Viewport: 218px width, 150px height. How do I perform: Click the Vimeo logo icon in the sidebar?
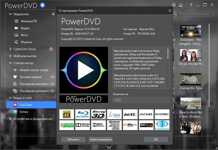(x=15, y=112)
